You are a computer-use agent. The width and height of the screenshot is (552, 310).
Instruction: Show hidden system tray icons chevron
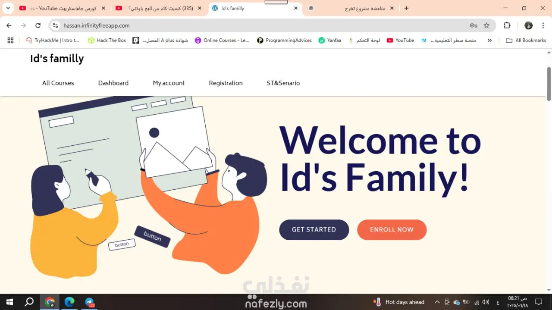tap(437, 302)
